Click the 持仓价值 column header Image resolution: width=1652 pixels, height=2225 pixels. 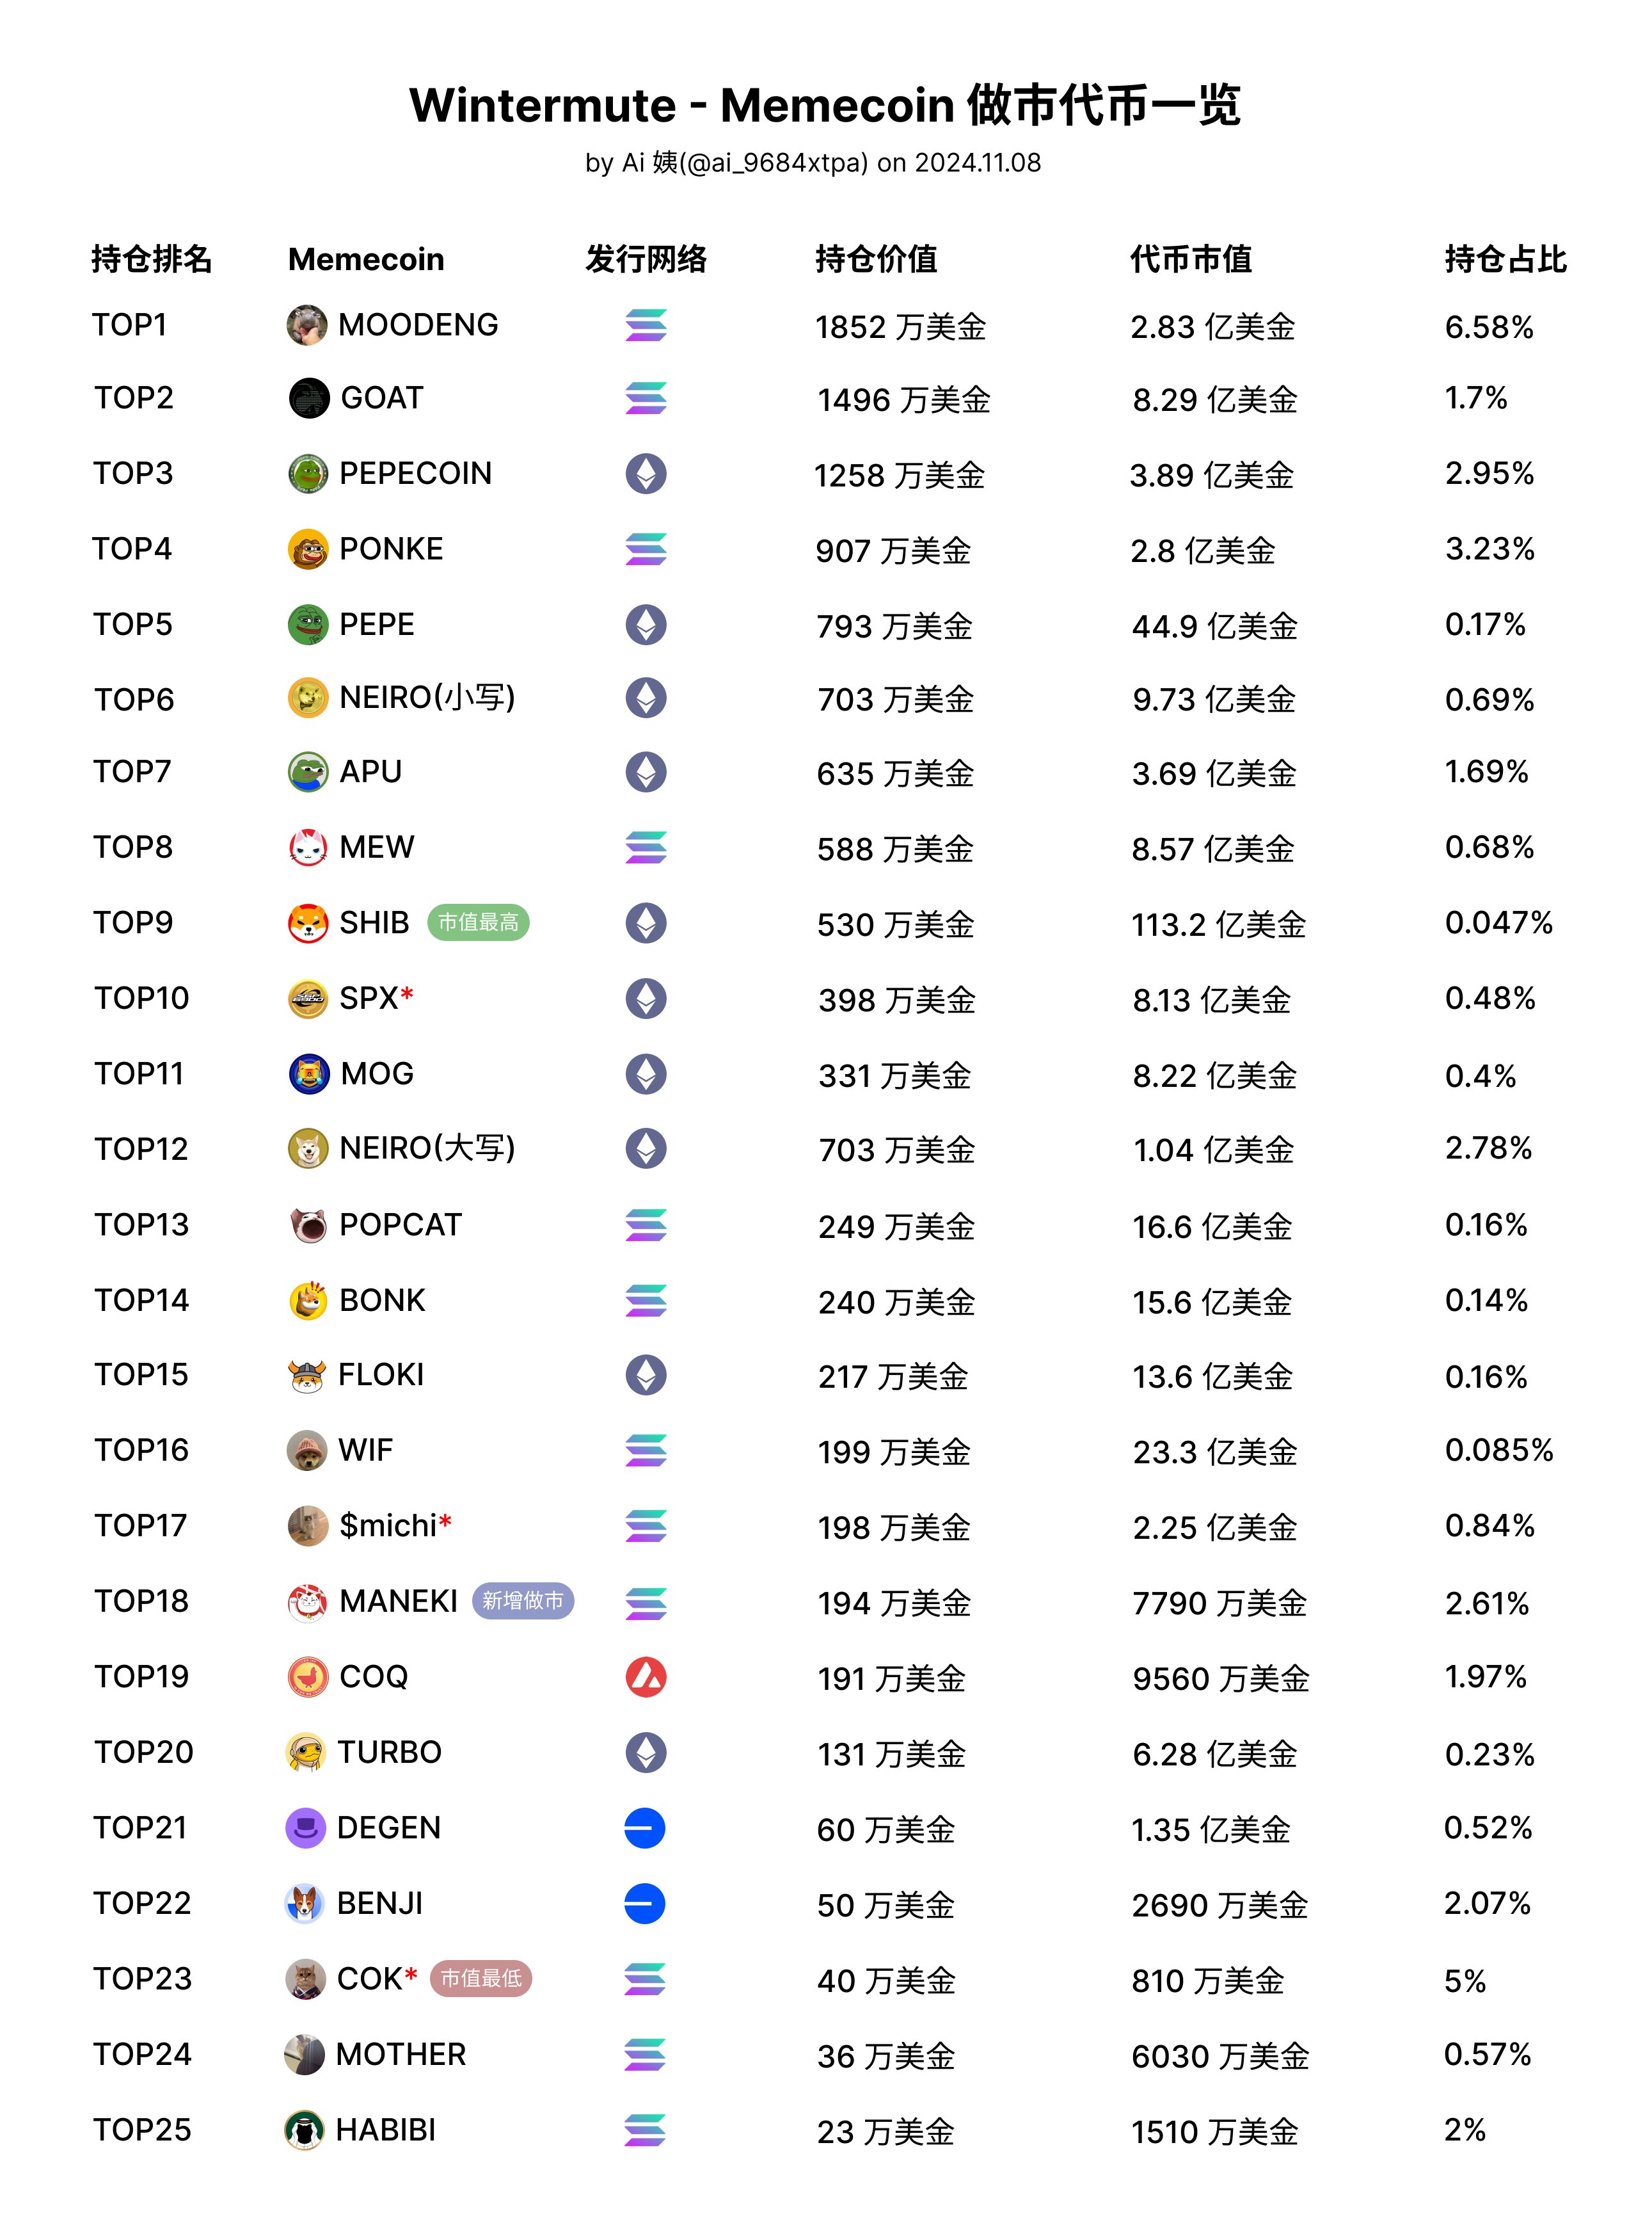point(876,259)
